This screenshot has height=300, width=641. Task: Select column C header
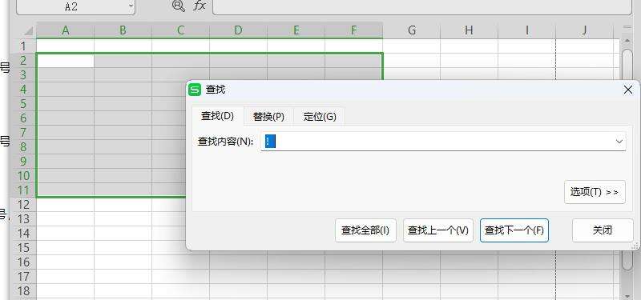pyautogui.click(x=181, y=30)
